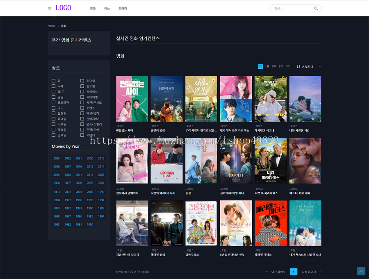This screenshot has height=279, width=369.
Task: Check the 월요일 checkbox
Action: (53, 113)
